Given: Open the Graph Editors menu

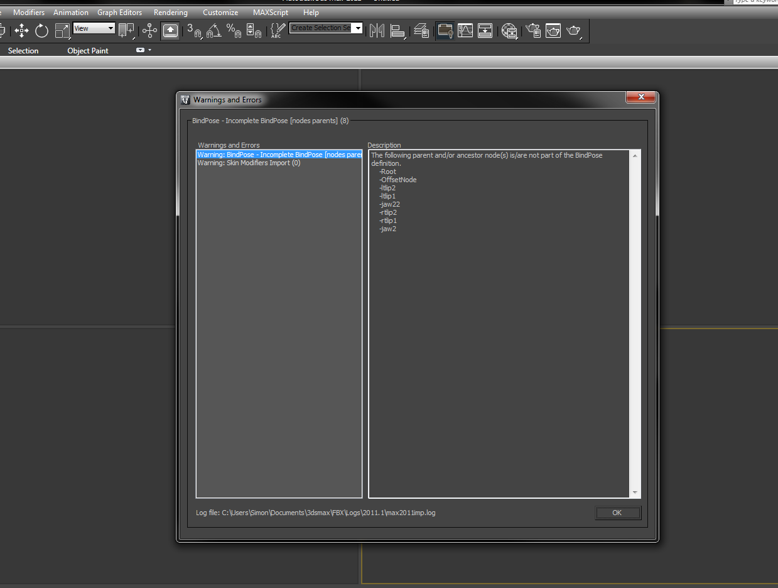Looking at the screenshot, I should point(119,13).
